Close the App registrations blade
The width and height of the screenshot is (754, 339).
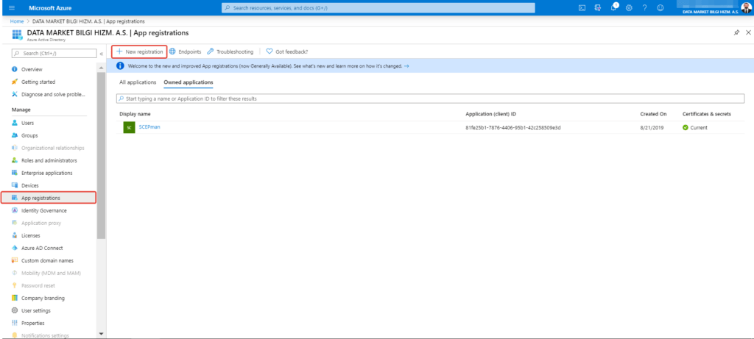[748, 32]
